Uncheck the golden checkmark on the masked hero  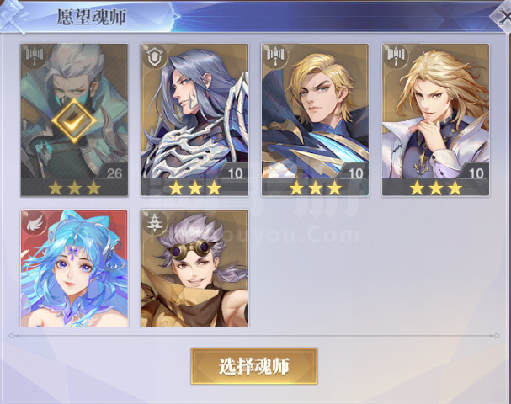click(74, 121)
